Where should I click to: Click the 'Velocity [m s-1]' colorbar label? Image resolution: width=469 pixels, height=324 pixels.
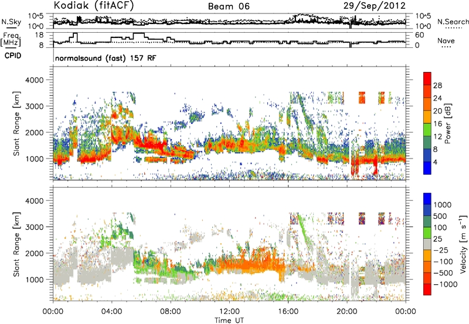click(x=464, y=244)
